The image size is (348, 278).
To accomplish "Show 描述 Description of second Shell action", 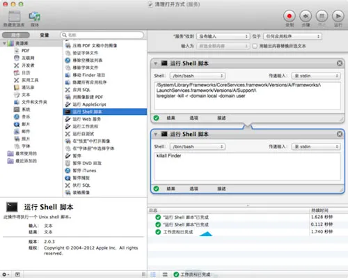I will tap(221, 189).
